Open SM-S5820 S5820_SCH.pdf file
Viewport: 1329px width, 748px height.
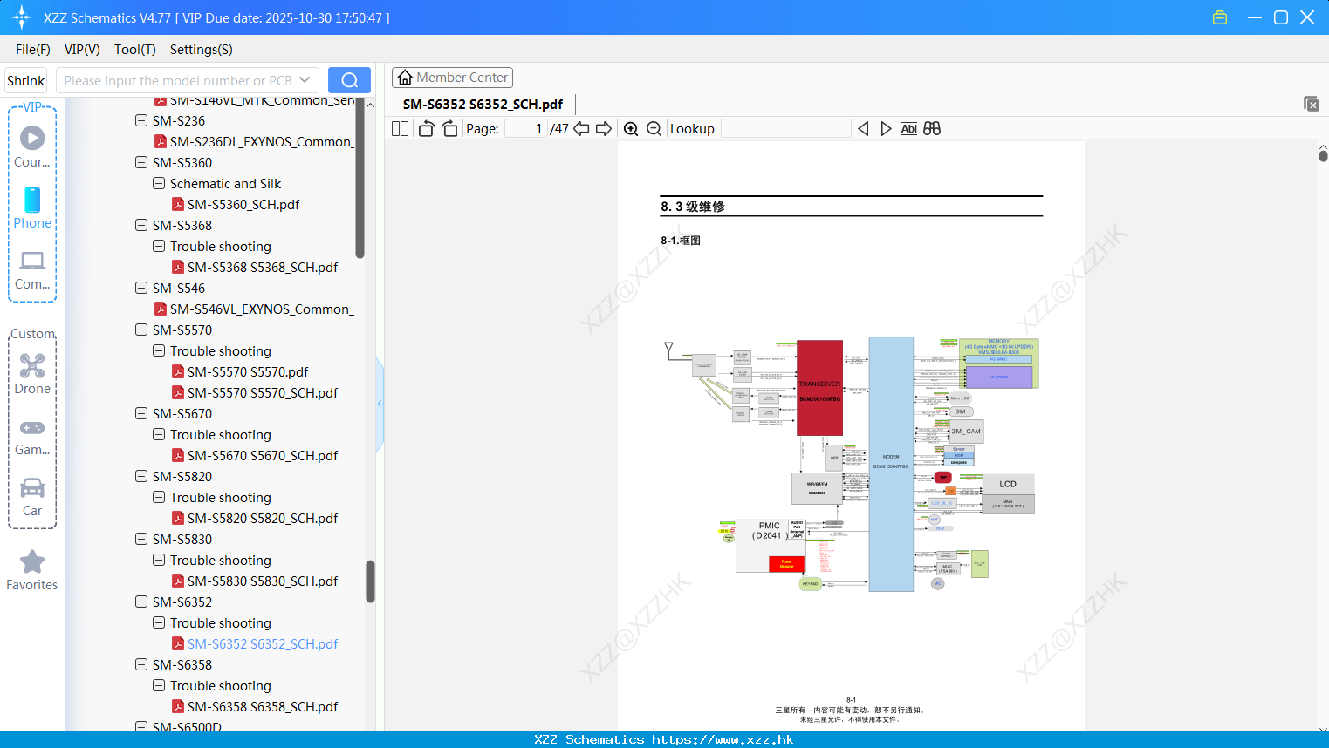click(x=263, y=519)
